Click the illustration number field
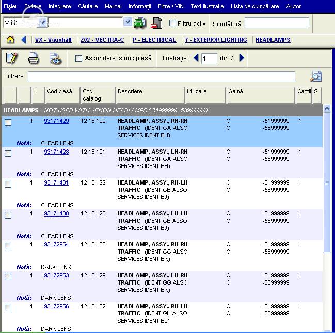335x333 pixels. pyautogui.click(x=209, y=58)
